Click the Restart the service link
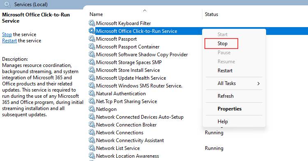The height and width of the screenshot is (161, 308). pyautogui.click(x=9, y=41)
